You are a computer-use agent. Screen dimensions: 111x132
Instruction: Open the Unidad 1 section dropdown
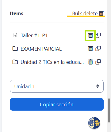tap(57, 86)
